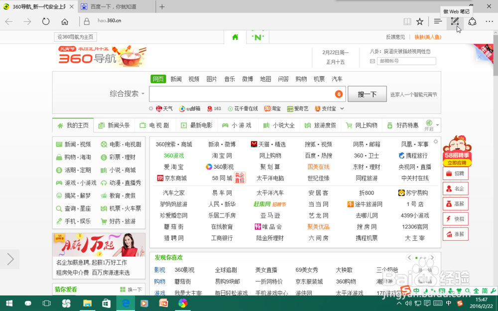Screen dimensions: 498x311
Task: Click the settings gear near 凤凰·军事
Action: (436, 141)
